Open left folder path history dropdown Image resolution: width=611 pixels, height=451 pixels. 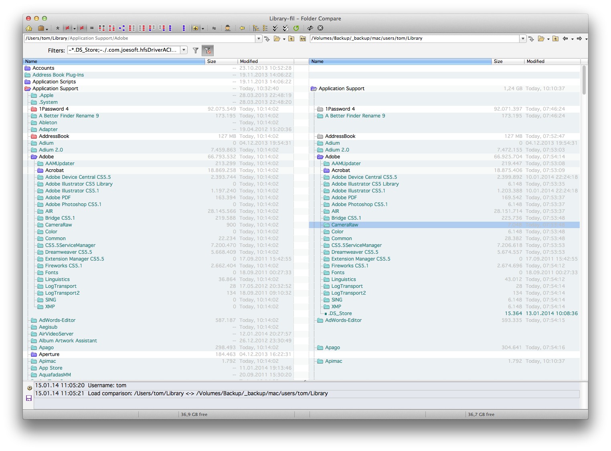pyautogui.click(x=259, y=39)
